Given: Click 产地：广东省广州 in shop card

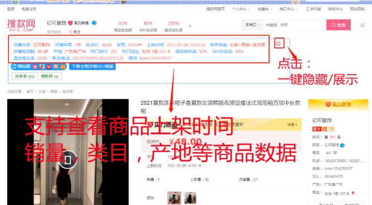Looking at the screenshot, I should pyautogui.click(x=327, y=184).
